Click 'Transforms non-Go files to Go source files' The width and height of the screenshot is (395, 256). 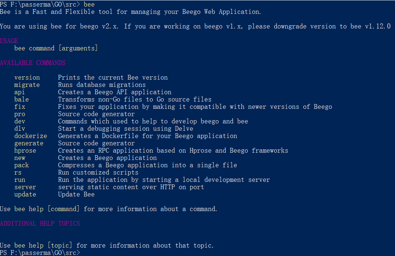[135, 99]
